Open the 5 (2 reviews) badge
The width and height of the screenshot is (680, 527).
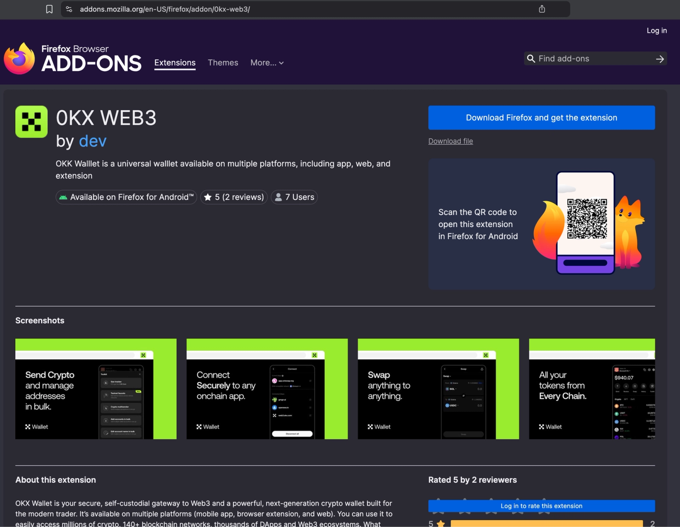tap(234, 197)
